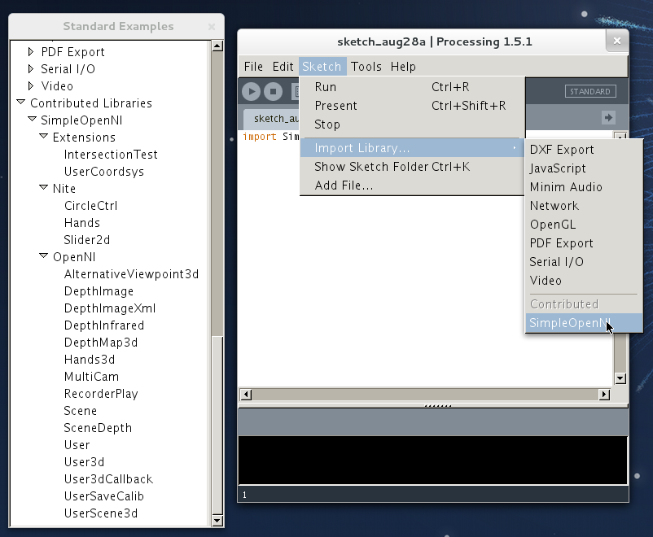This screenshot has width=653, height=537.
Task: Select the sketch_aug28a editor tab
Action: (x=273, y=119)
